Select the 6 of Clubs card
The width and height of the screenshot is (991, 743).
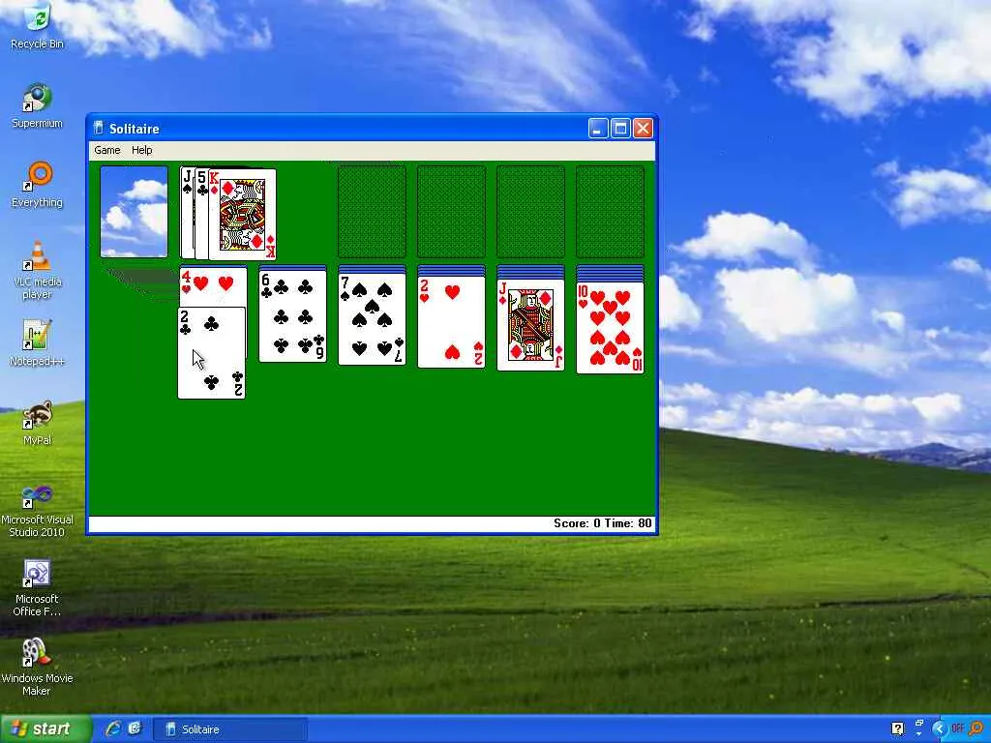pos(292,316)
